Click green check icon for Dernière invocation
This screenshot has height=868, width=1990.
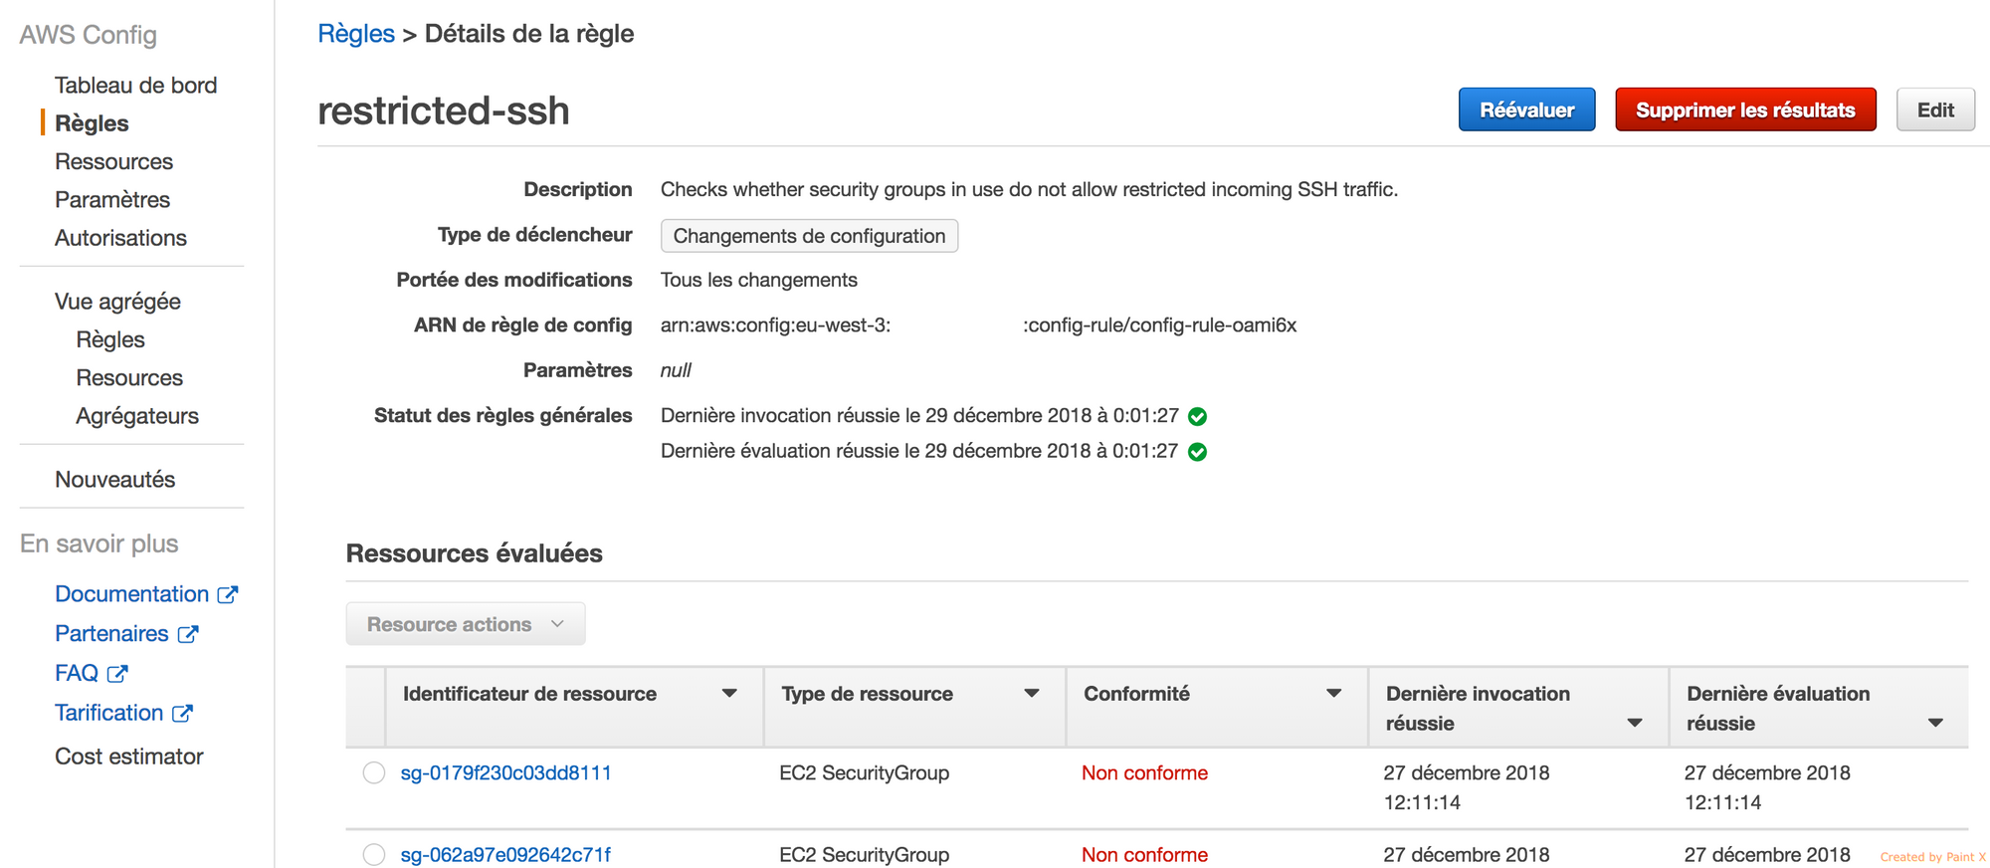pyautogui.click(x=1198, y=416)
